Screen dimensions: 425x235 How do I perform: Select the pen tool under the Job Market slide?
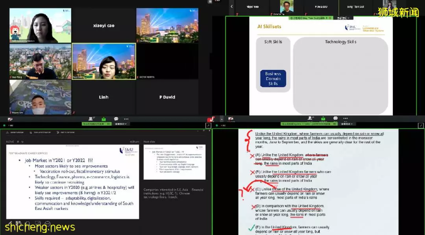coord(10,223)
